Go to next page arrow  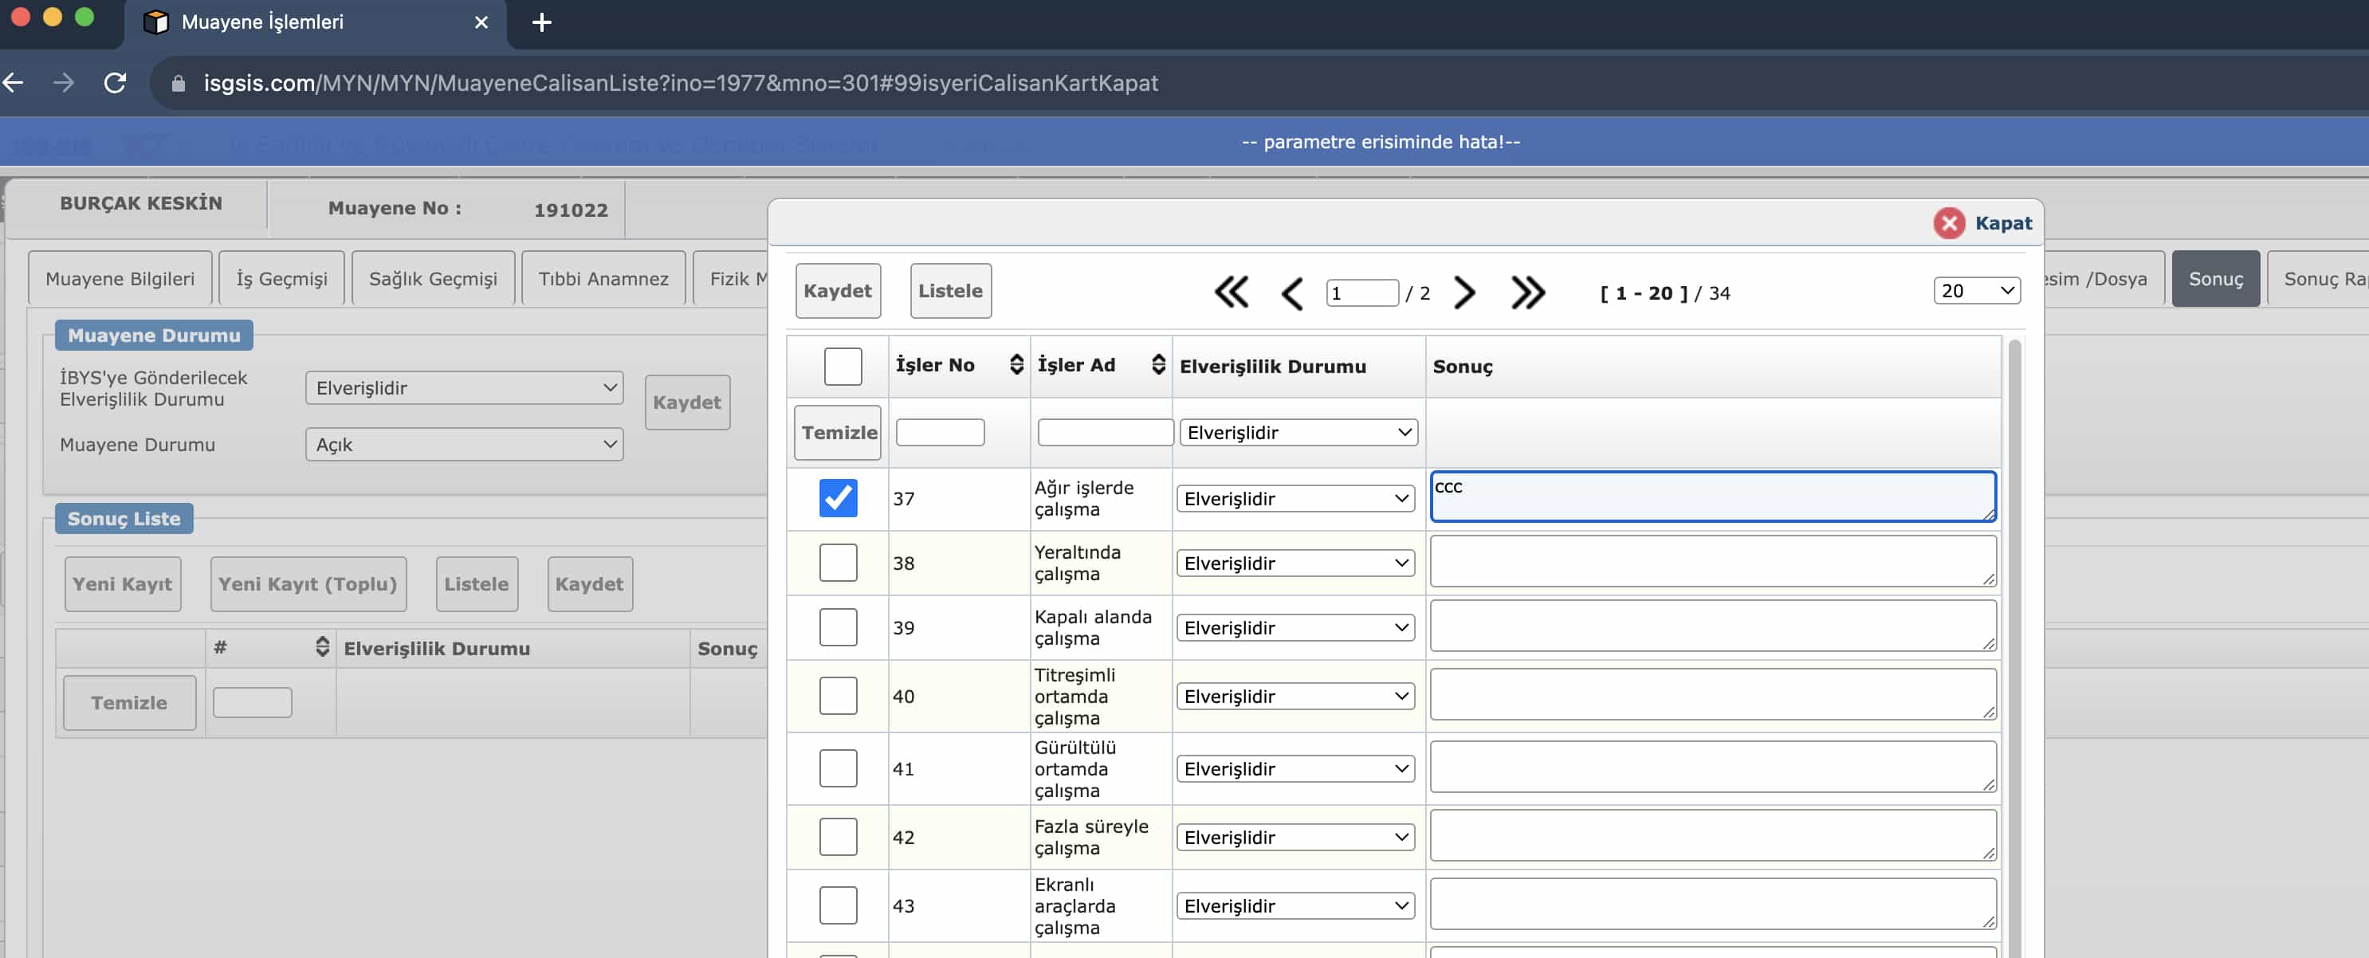[1464, 293]
